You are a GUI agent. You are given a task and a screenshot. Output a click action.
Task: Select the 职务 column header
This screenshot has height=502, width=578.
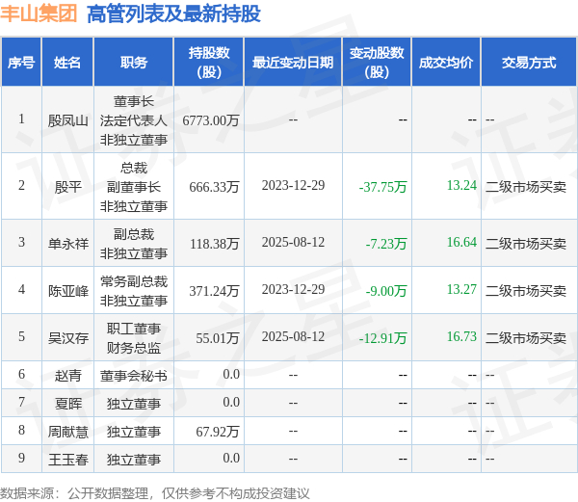[x=134, y=63]
